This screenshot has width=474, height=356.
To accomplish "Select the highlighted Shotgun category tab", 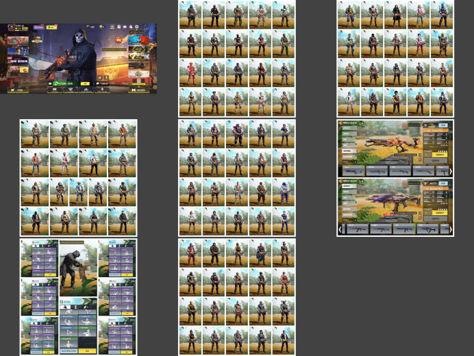I will [349, 151].
